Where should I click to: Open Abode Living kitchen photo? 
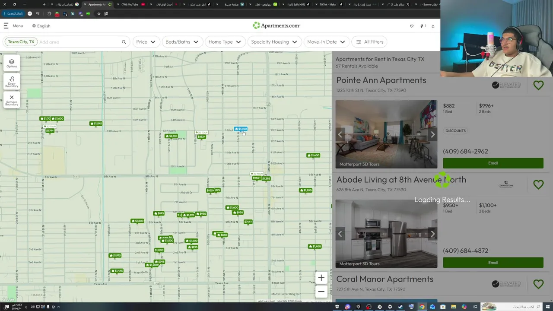click(386, 234)
